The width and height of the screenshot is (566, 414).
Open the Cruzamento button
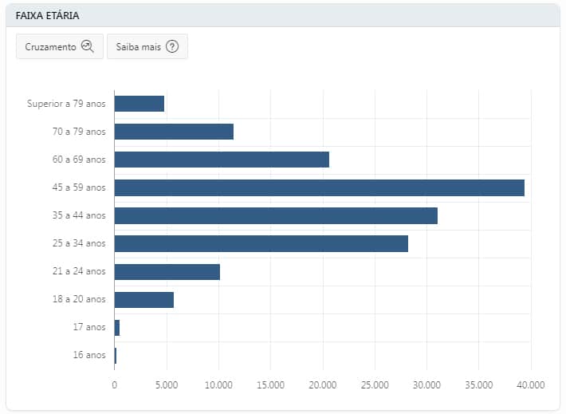coord(60,46)
